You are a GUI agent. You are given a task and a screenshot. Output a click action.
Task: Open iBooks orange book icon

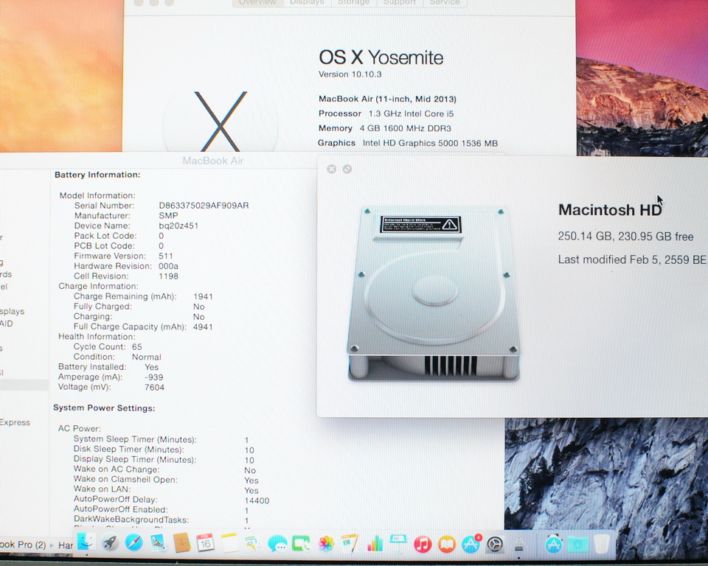pyautogui.click(x=447, y=544)
